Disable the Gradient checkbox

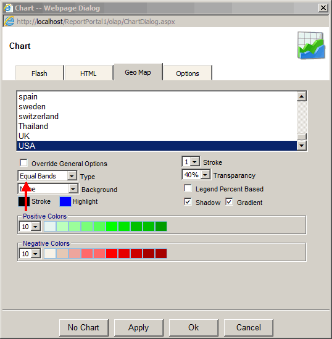(229, 202)
